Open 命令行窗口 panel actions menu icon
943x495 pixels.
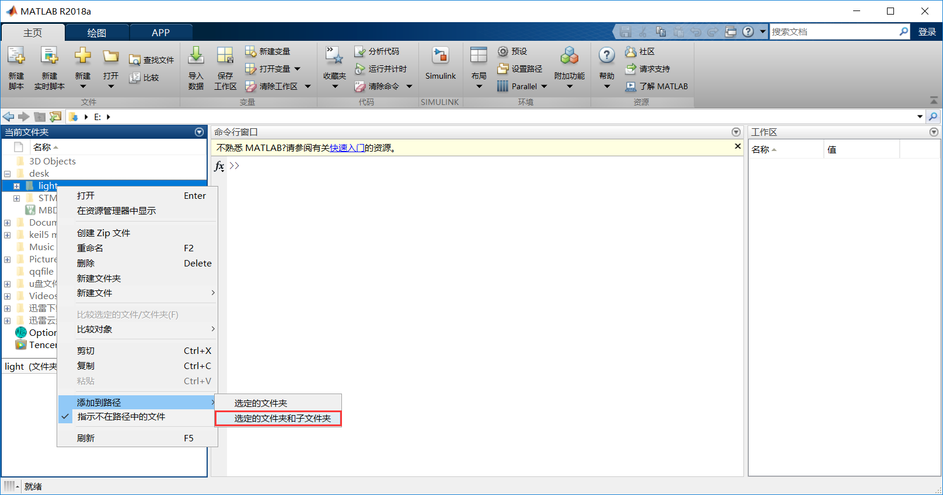[x=736, y=132]
